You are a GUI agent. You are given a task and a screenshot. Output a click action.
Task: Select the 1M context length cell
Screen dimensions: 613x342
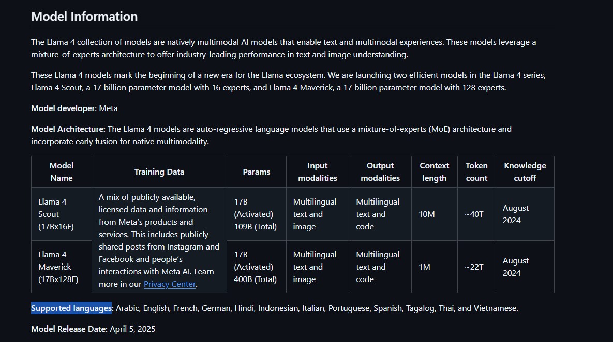tap(435, 267)
